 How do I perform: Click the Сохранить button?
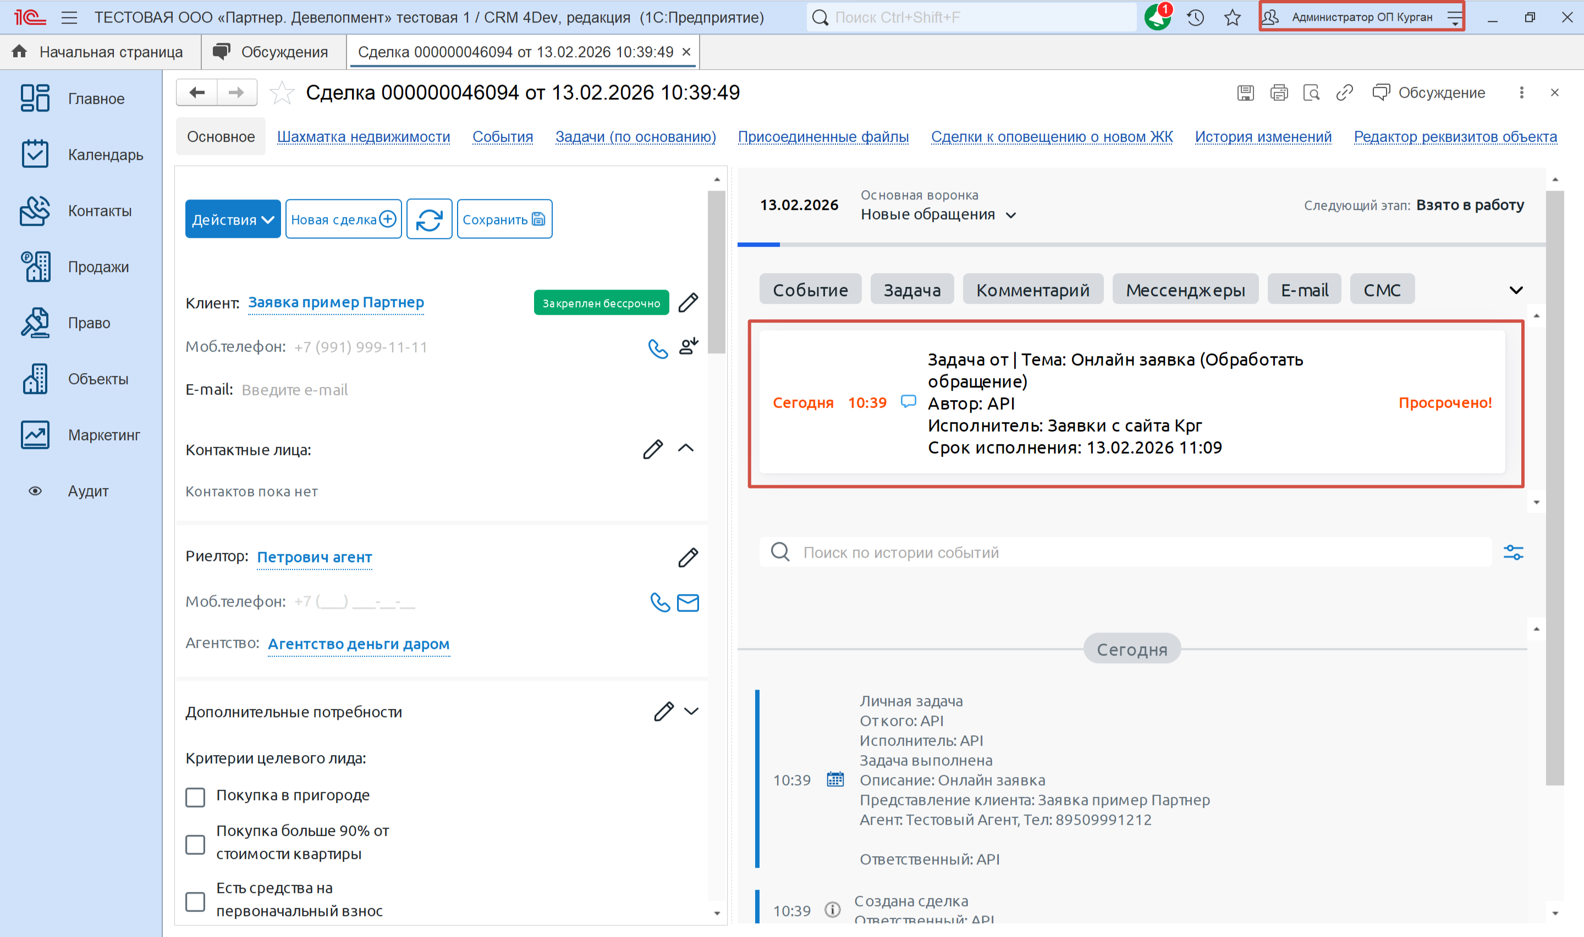(x=504, y=219)
